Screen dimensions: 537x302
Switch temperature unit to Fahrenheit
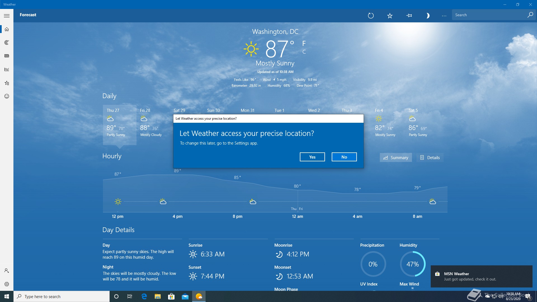304,43
